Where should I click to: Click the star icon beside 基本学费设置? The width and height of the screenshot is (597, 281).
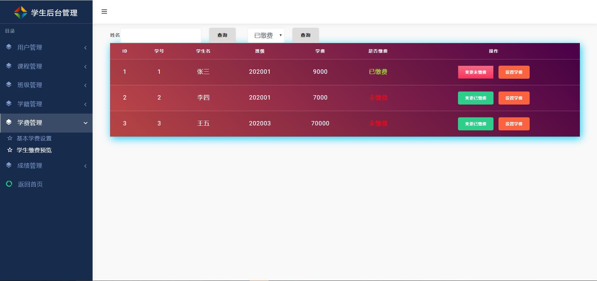pos(10,138)
